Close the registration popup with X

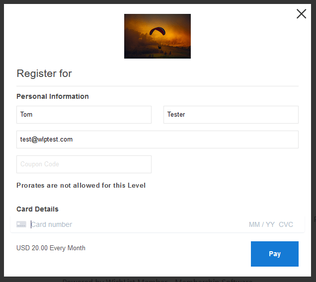pos(301,14)
